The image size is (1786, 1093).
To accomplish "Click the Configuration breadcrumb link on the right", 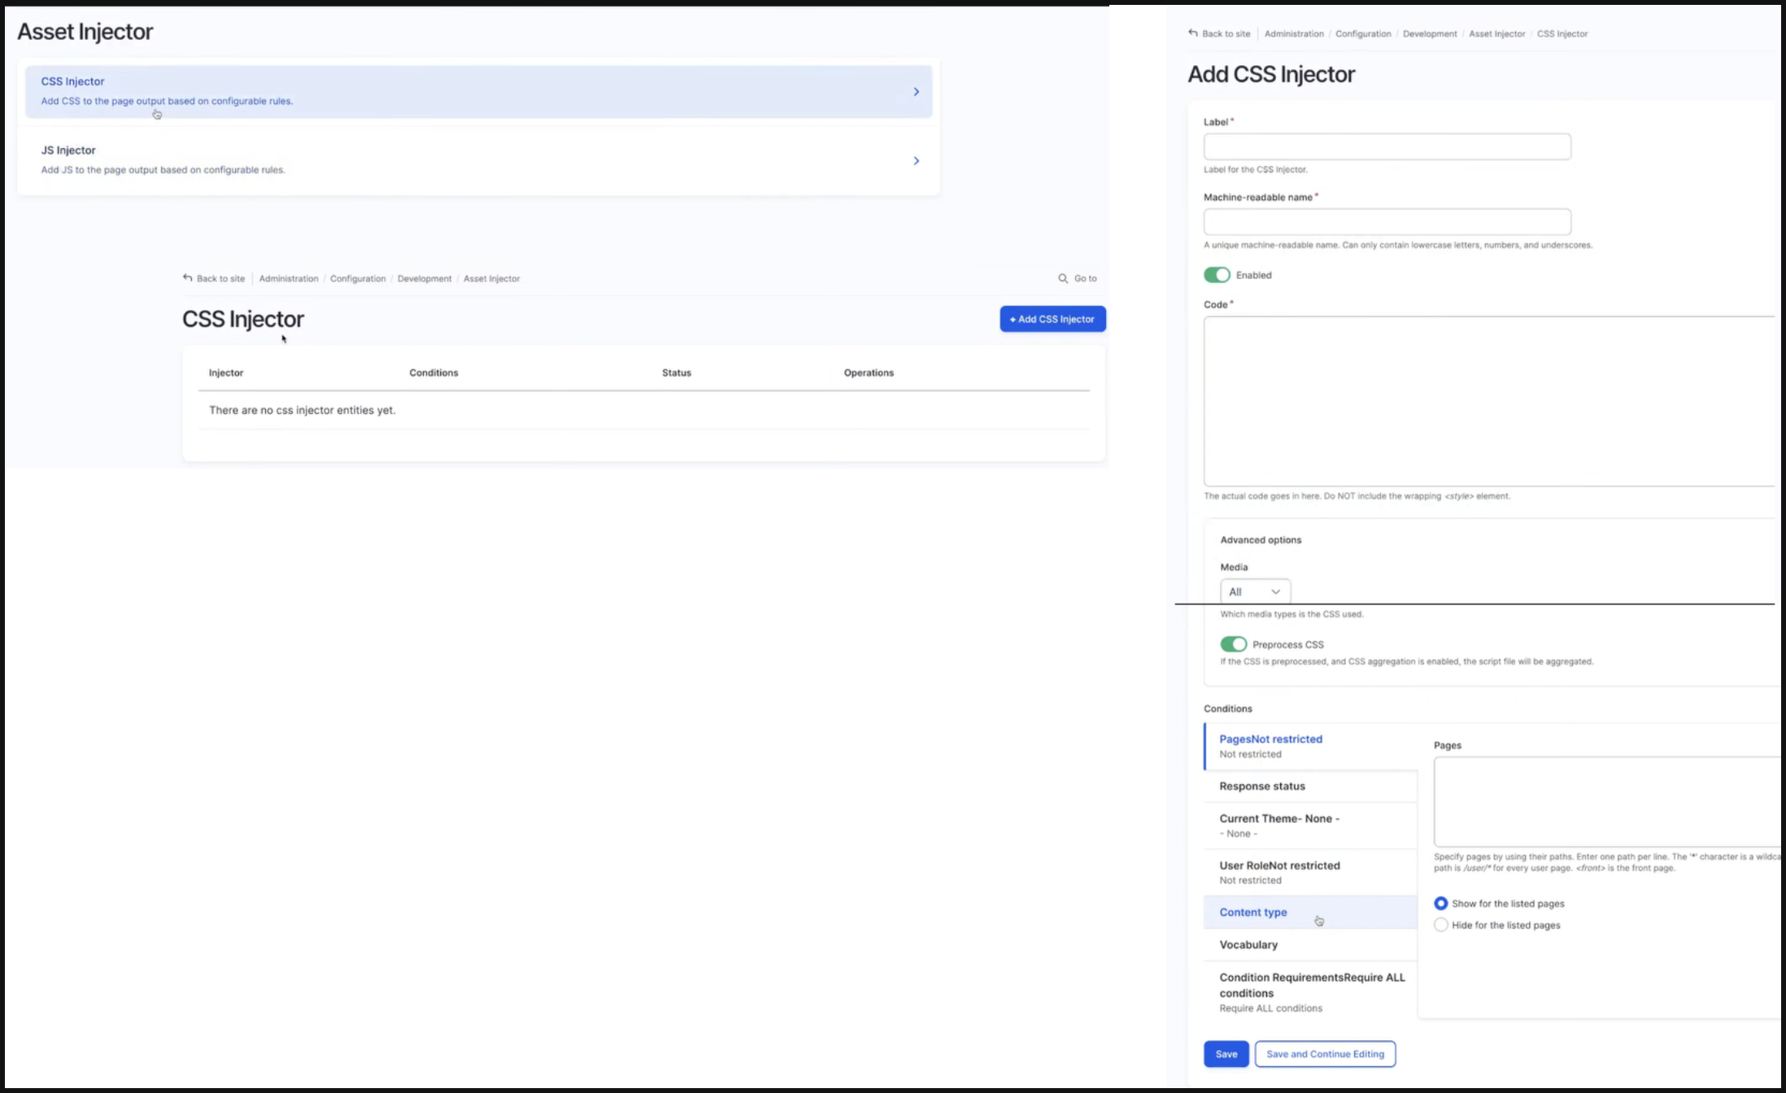I will tap(1363, 34).
